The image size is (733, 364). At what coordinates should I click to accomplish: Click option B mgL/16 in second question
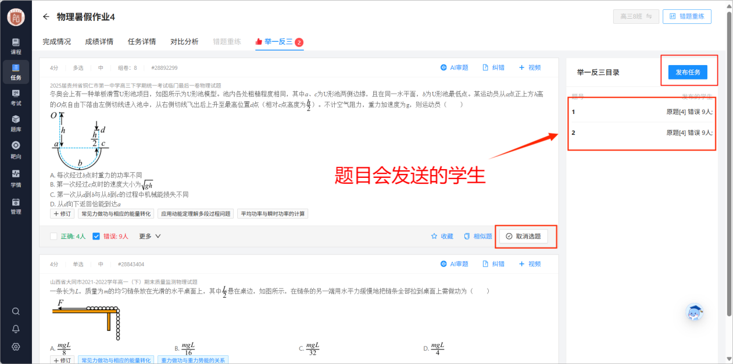point(186,348)
